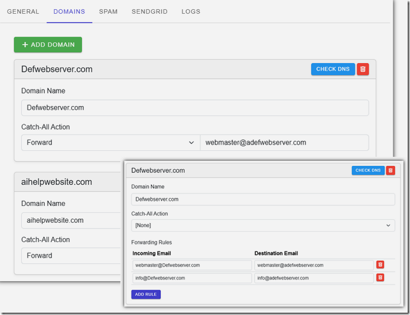Image resolution: width=410 pixels, height=315 pixels.
Task: Select the Domains tab
Action: pos(69,11)
